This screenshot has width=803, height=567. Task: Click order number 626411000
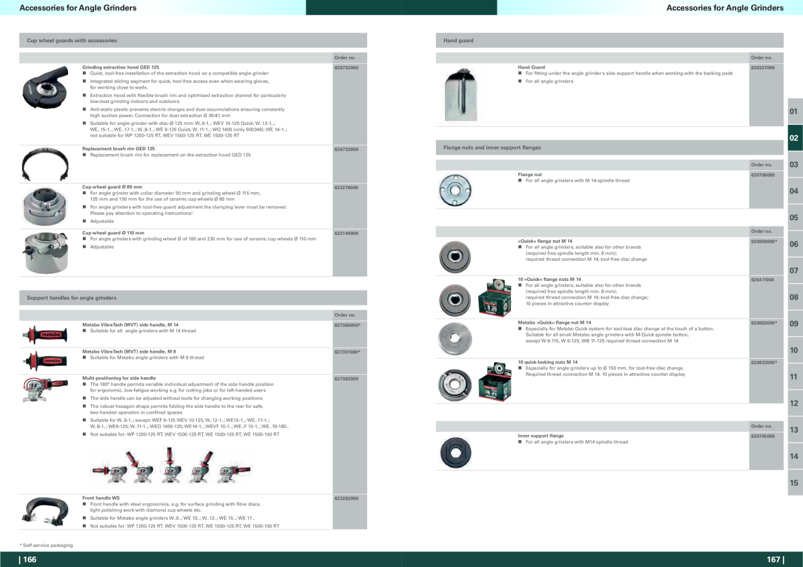pyautogui.click(x=763, y=280)
